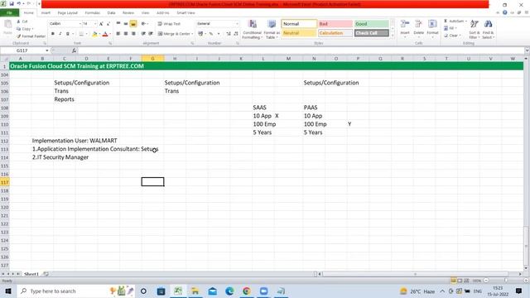Toggle Bold formatting
The height and width of the screenshot is (298, 530).
click(x=53, y=34)
